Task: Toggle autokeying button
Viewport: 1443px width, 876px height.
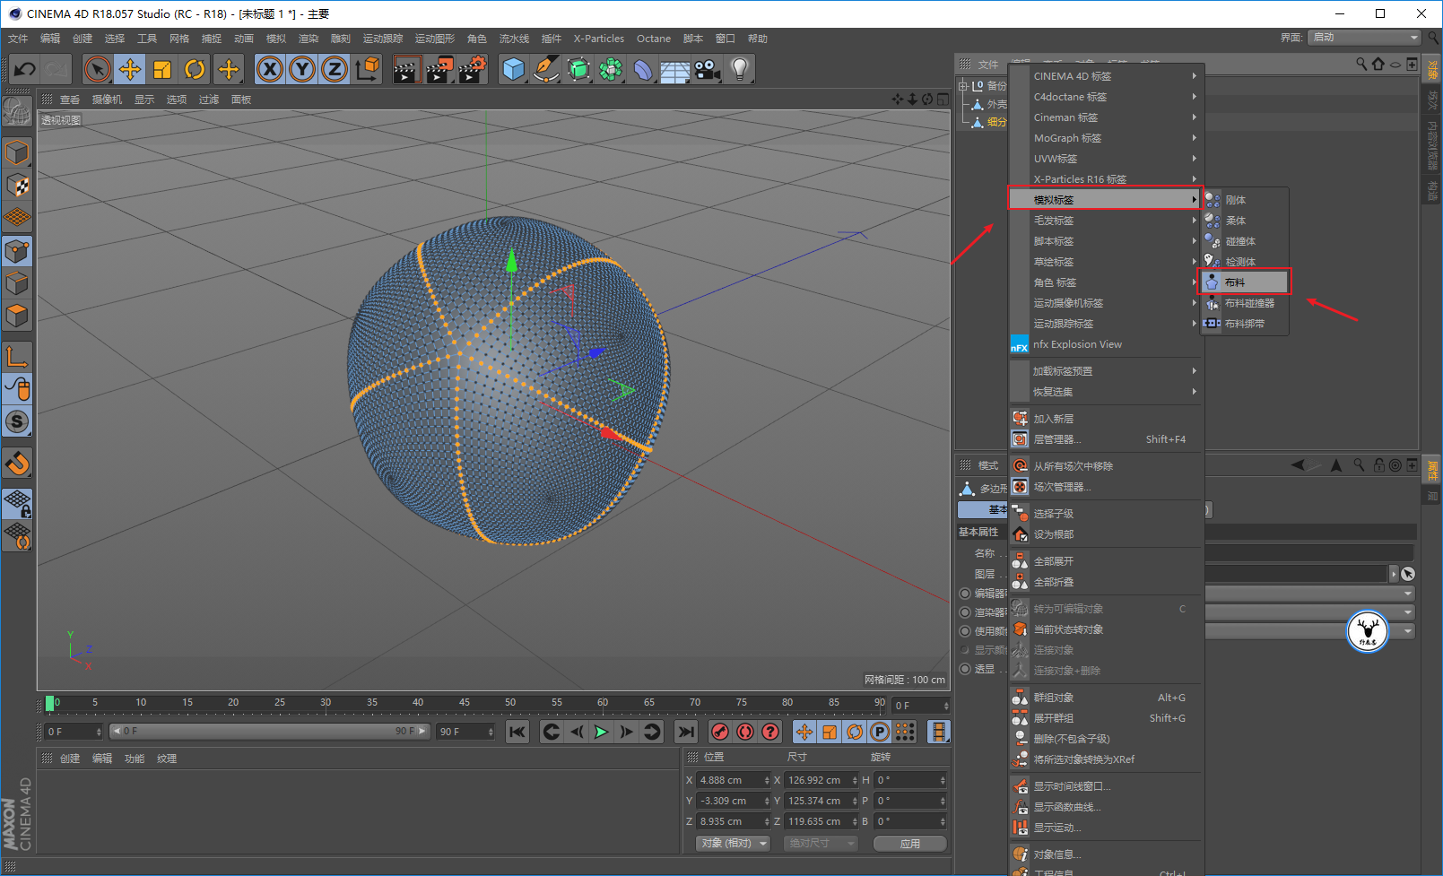Action: point(745,732)
